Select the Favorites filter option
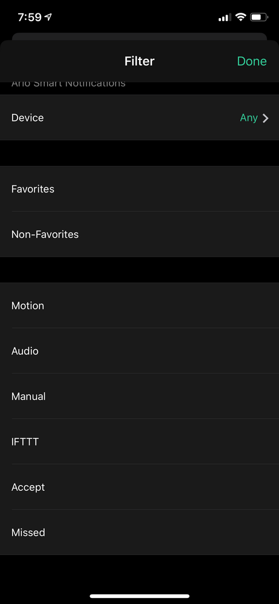 139,189
